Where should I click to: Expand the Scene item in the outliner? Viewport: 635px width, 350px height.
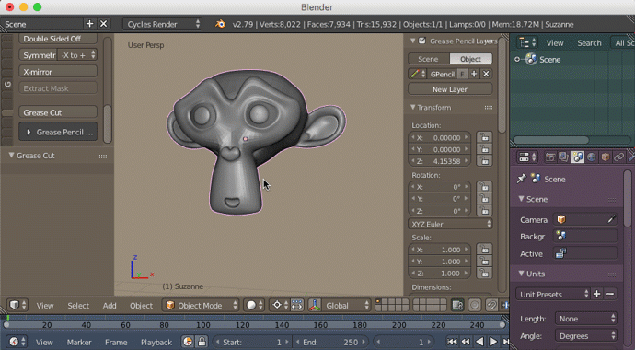click(x=517, y=60)
